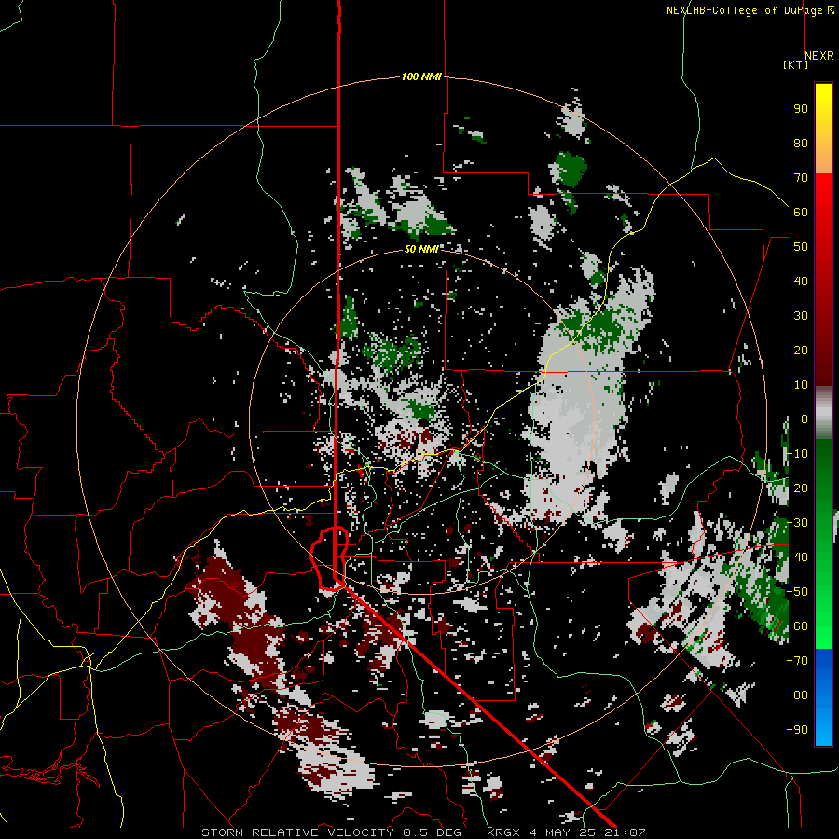Click the positive 20 scale label
The image size is (839, 839).
pos(801,351)
